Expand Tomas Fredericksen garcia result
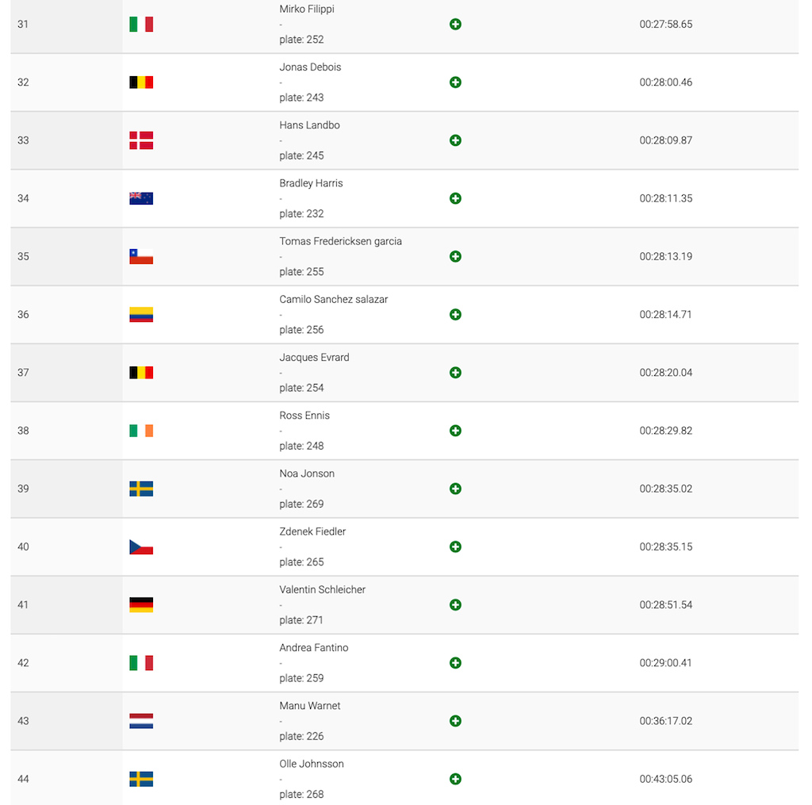The image size is (812, 805). pos(455,256)
